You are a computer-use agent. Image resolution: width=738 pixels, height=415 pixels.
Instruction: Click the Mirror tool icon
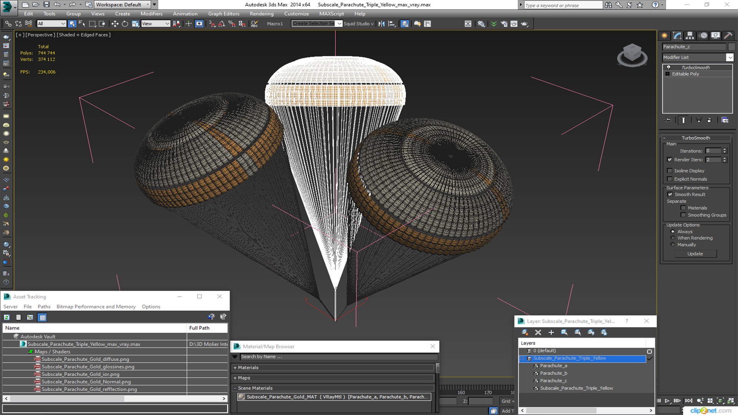point(381,24)
